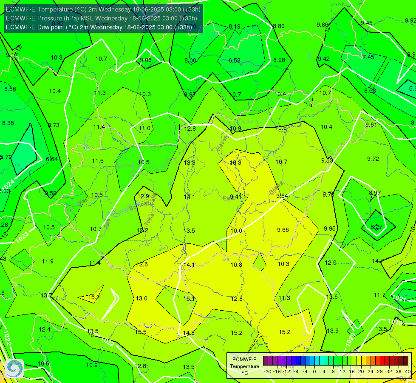Click the 11.5 dew point value

tap(98, 161)
